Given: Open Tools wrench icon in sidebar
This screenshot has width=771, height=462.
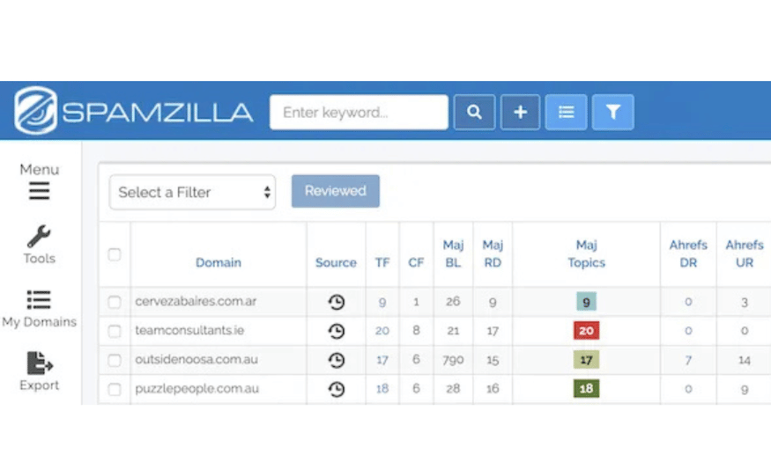Looking at the screenshot, I should click(x=39, y=236).
